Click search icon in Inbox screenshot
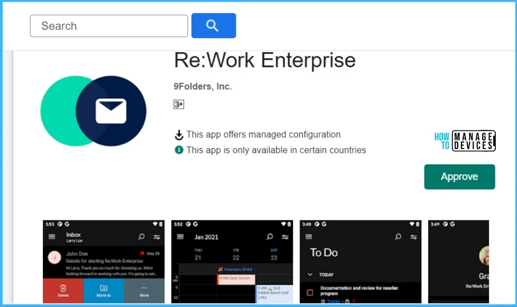Image resolution: width=517 pixels, height=307 pixels. pyautogui.click(x=142, y=237)
